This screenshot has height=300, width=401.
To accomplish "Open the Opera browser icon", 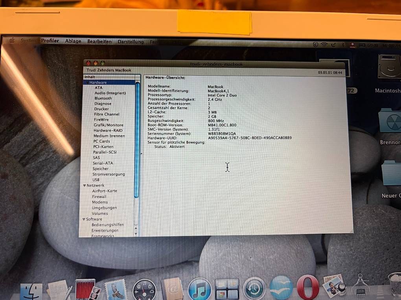I will tap(308, 287).
